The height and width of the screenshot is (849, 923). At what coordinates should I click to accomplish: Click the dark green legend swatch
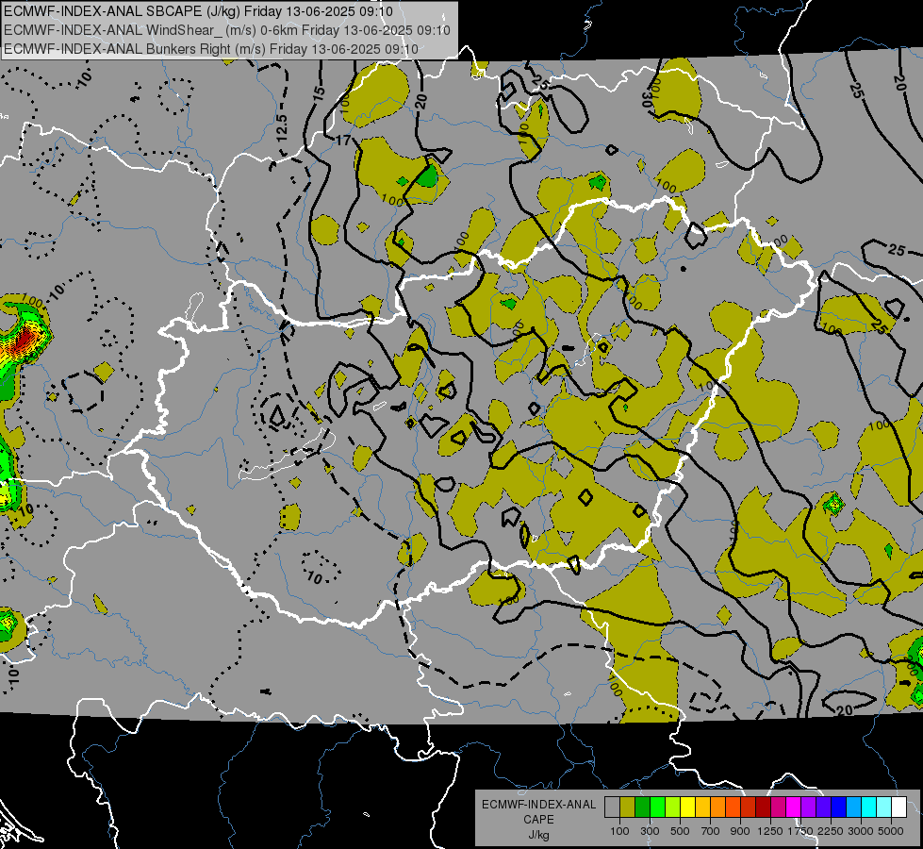point(643,807)
